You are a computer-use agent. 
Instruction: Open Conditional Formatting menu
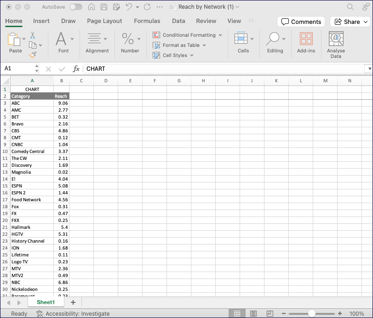point(187,35)
